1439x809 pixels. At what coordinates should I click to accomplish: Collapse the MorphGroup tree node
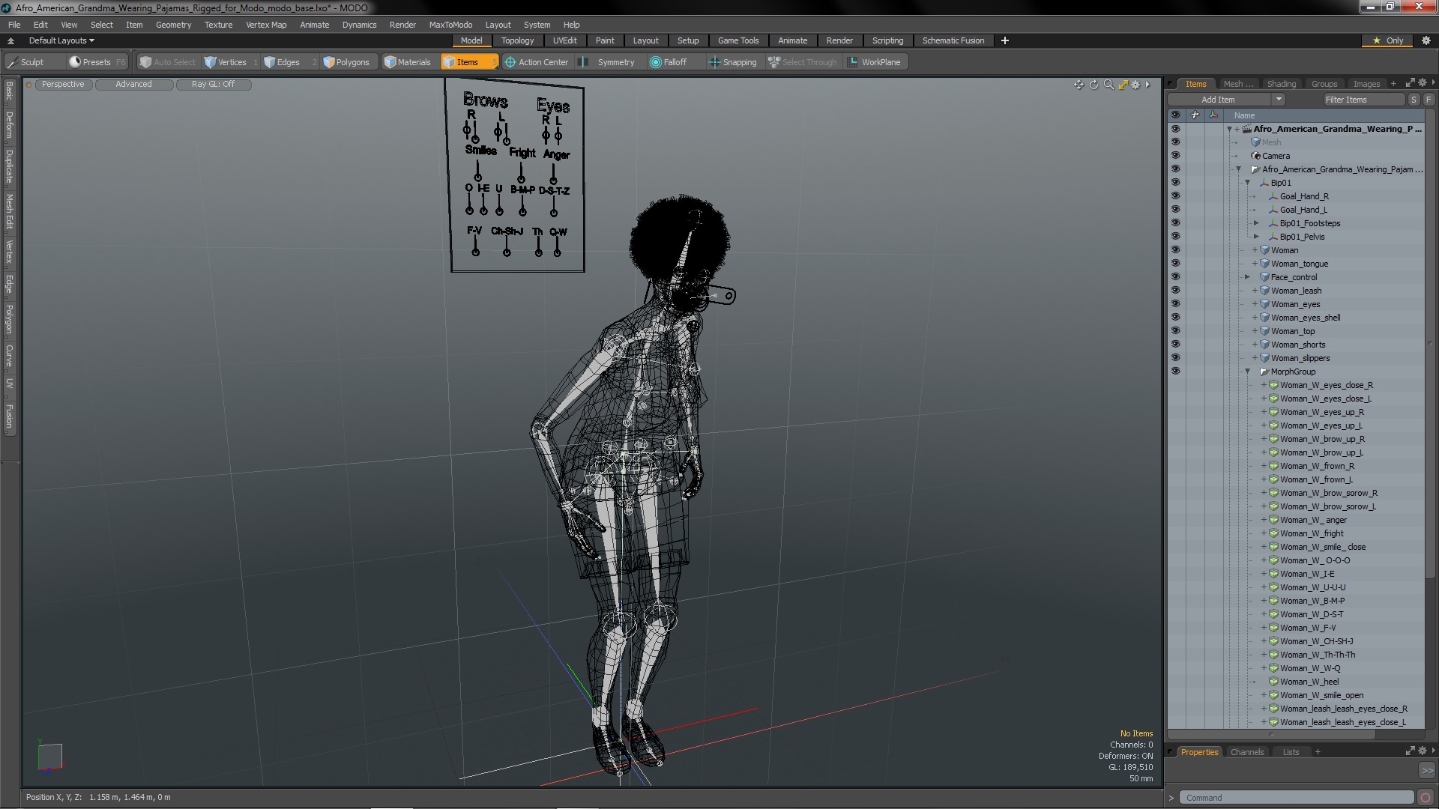click(x=1248, y=372)
